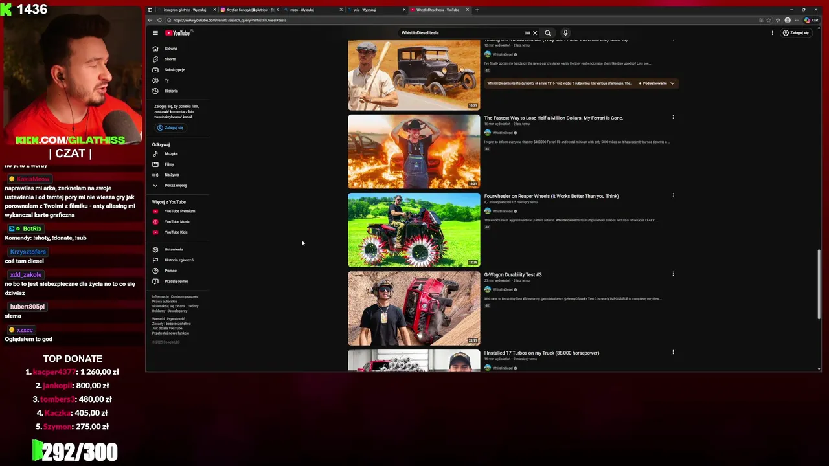Open YouTube Music link
The image size is (829, 466).
(x=177, y=221)
